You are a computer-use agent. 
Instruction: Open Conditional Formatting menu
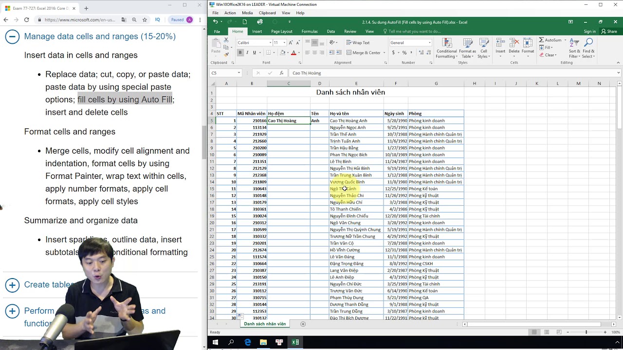pos(446,49)
